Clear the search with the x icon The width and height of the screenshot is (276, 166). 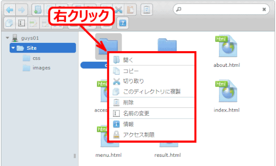(x=264, y=9)
